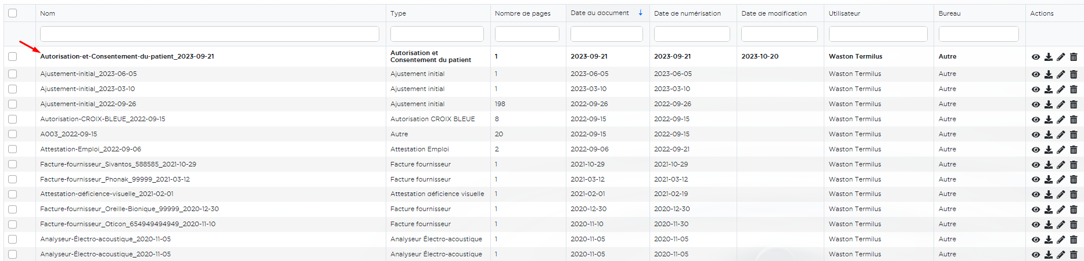Click the Type column header
Image resolution: width=1084 pixels, height=261 pixels.
[398, 13]
